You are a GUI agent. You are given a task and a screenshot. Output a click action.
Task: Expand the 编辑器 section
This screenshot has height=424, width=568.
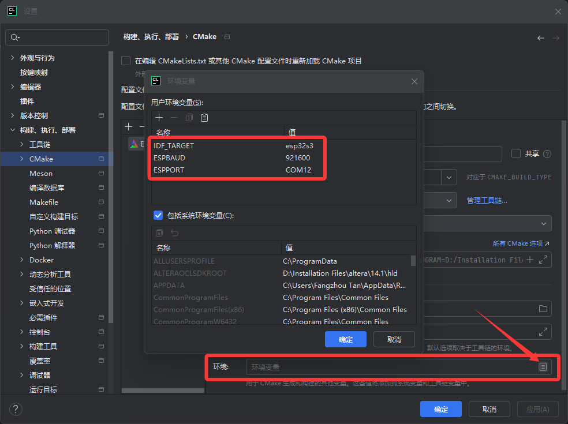click(x=13, y=87)
